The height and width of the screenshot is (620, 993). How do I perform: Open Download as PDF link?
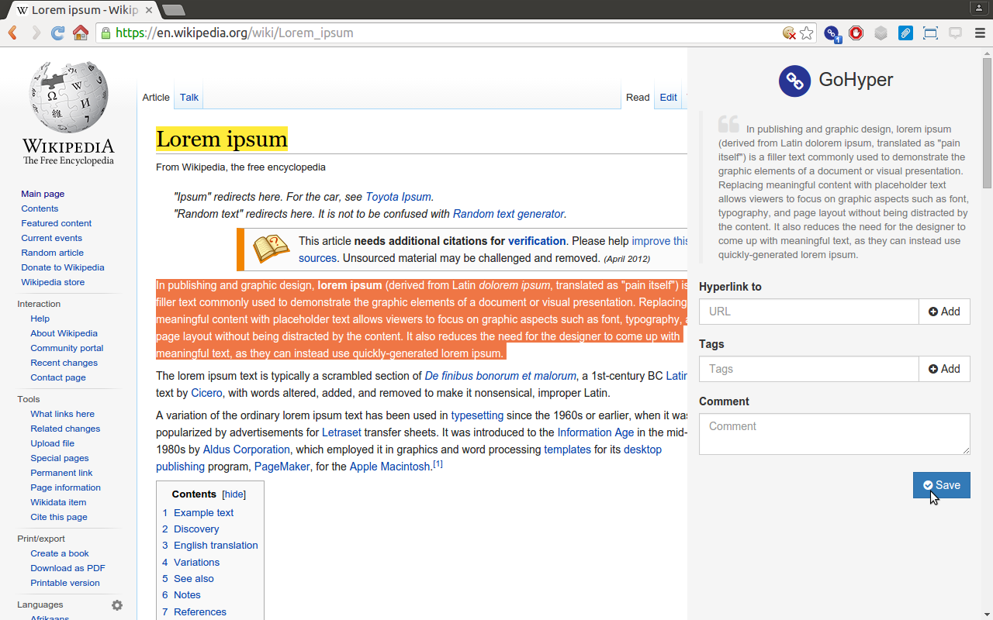click(67, 568)
